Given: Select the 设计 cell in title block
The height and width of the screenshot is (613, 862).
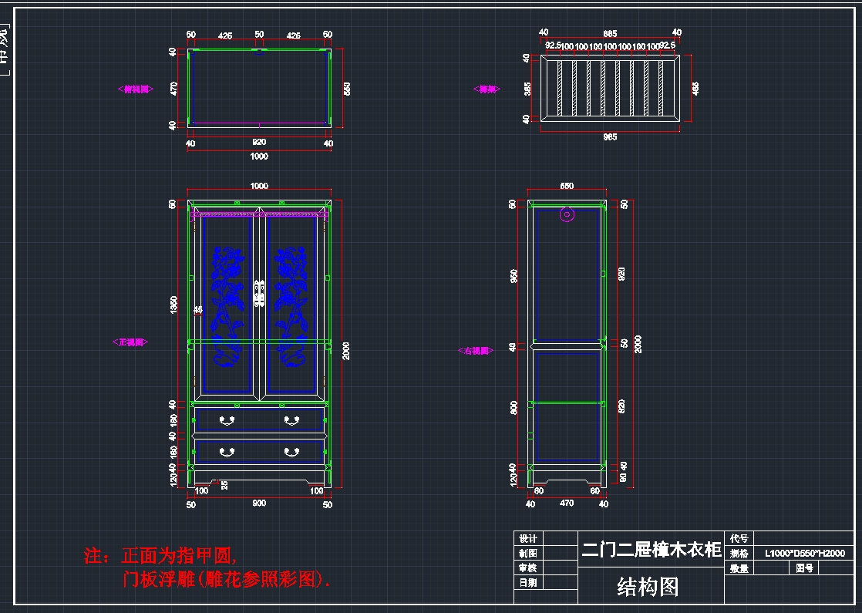Looking at the screenshot, I should click(527, 539).
